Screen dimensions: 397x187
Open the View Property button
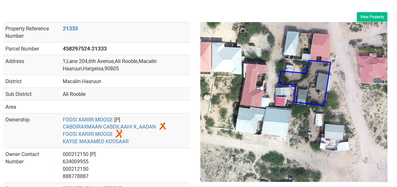pos(372,17)
